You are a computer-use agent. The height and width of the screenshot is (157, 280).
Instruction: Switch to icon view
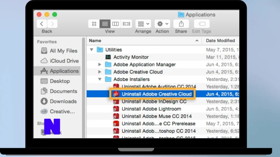point(94,24)
